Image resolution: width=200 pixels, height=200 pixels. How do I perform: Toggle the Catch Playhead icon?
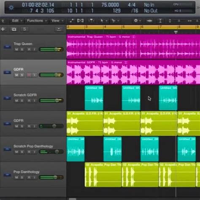pos(91,21)
